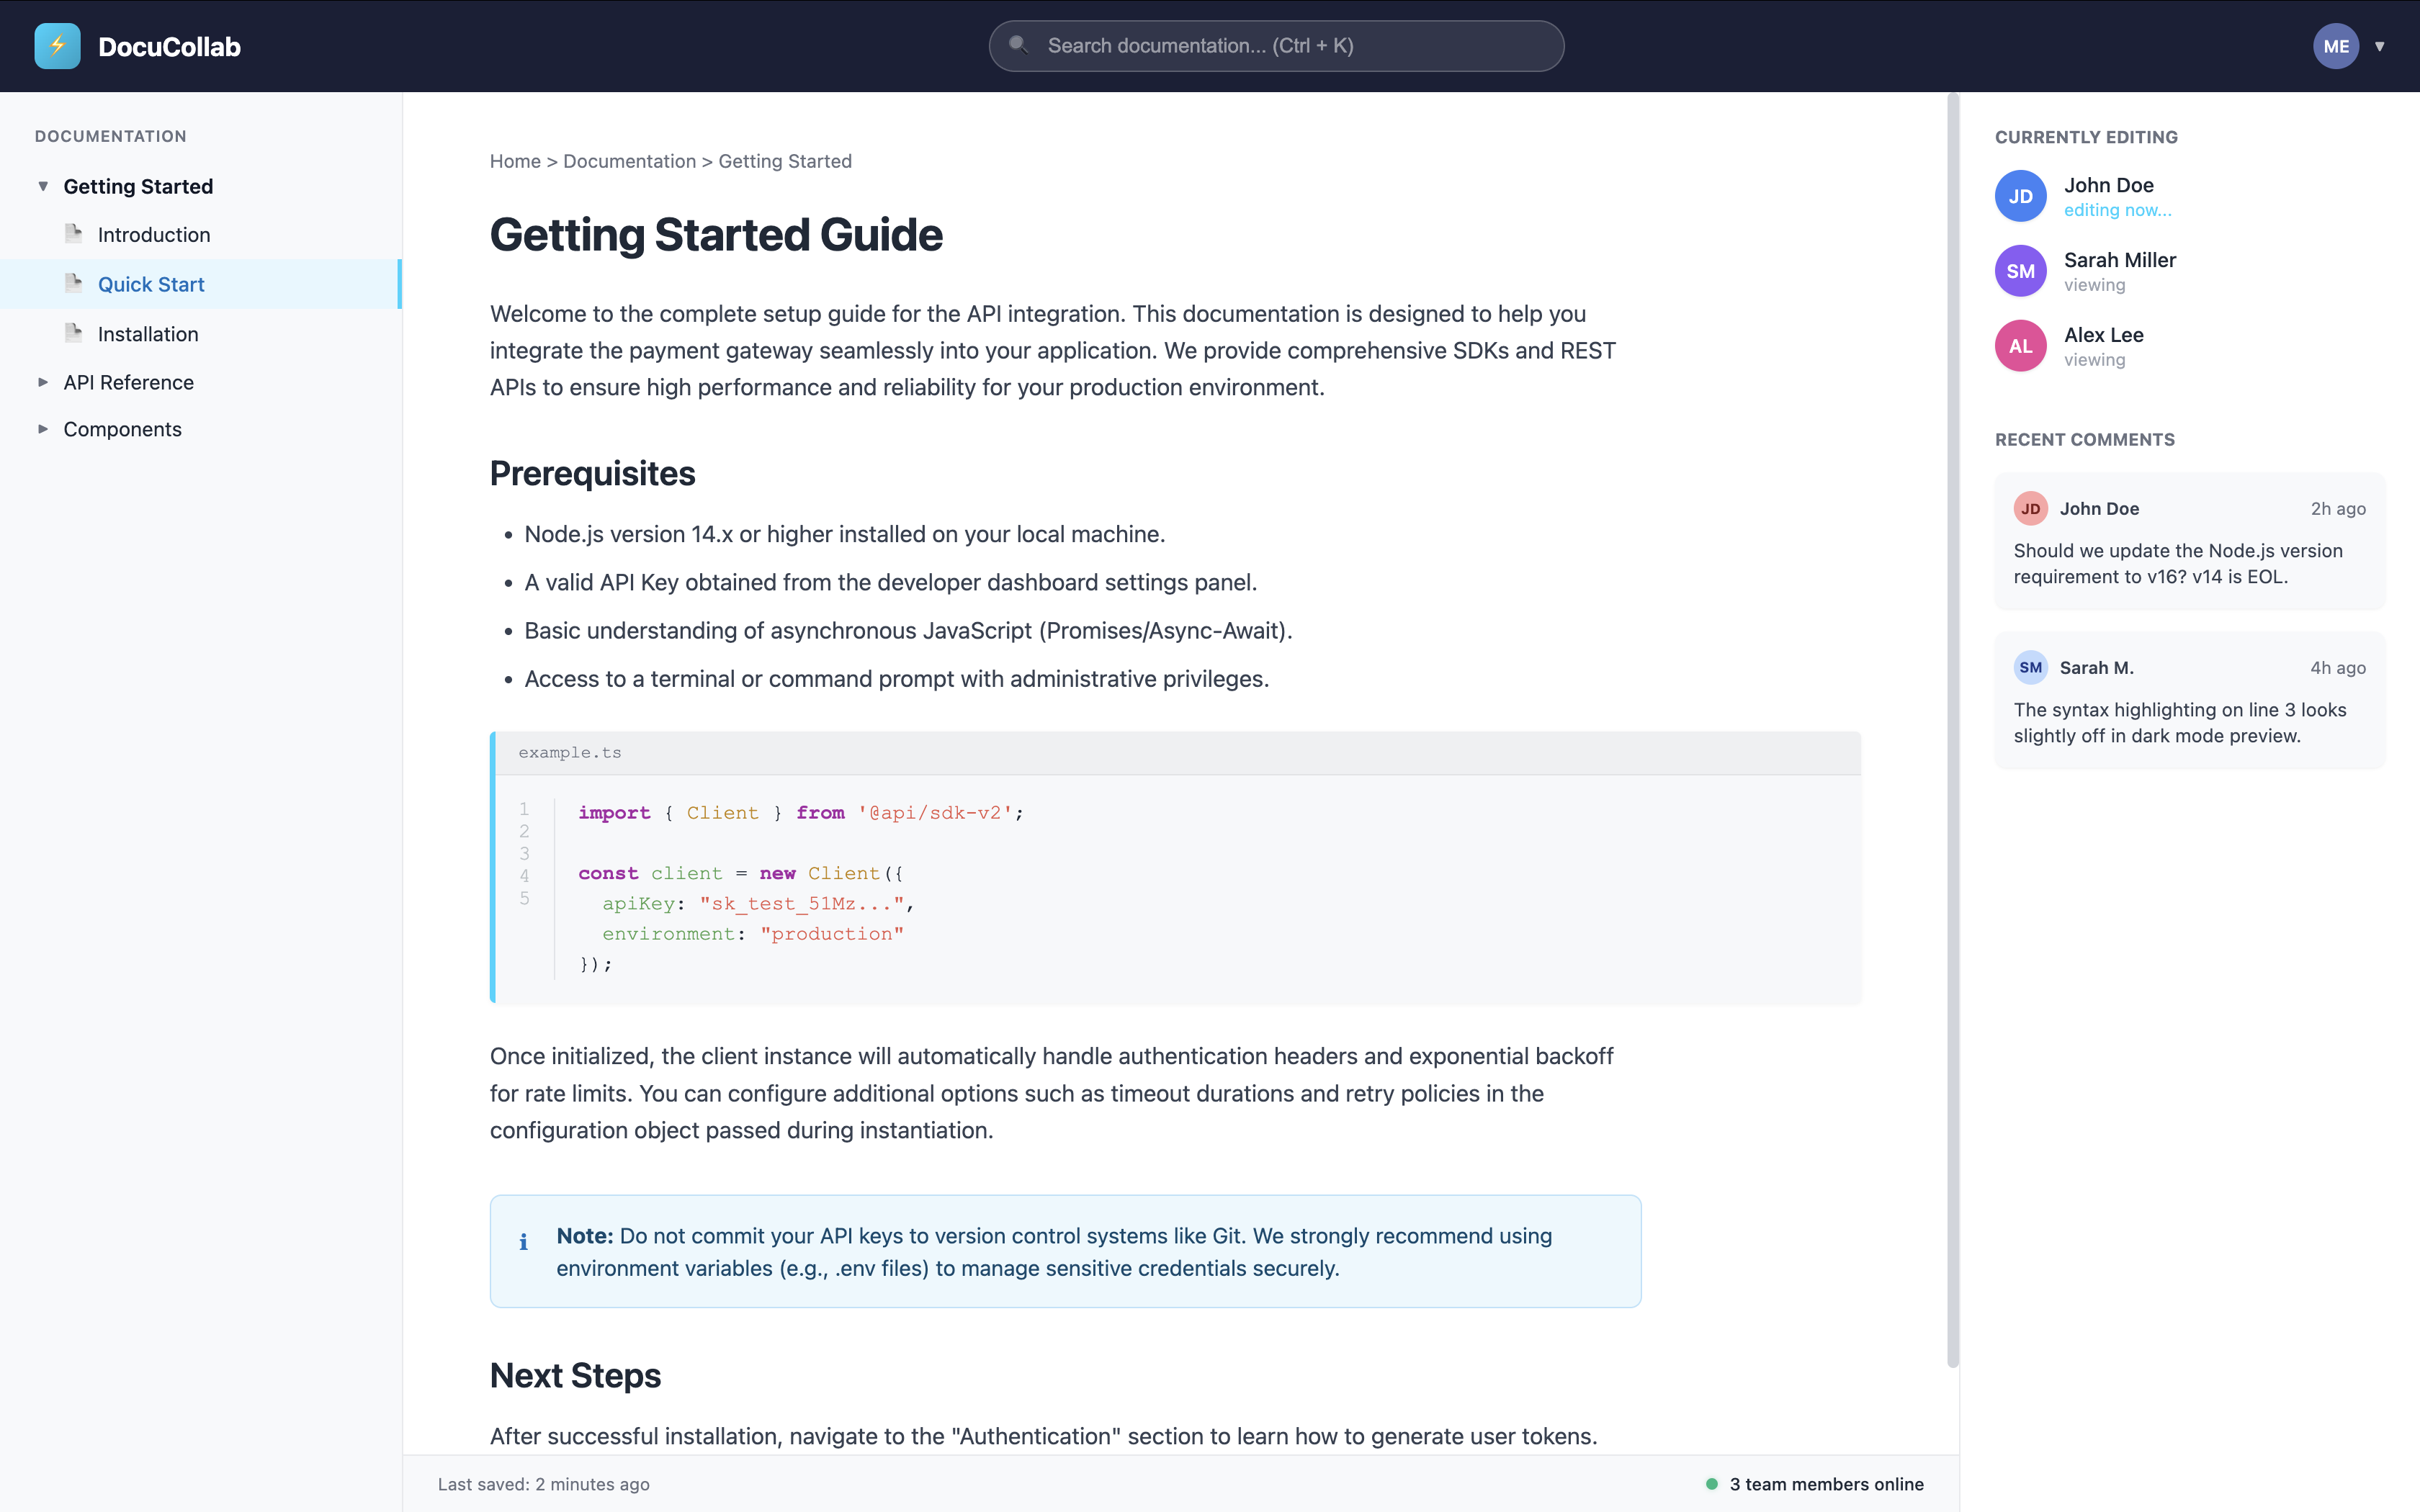Click the main content vertical scrollbar
Screen dimensions: 2420x1512
pos(1952,730)
